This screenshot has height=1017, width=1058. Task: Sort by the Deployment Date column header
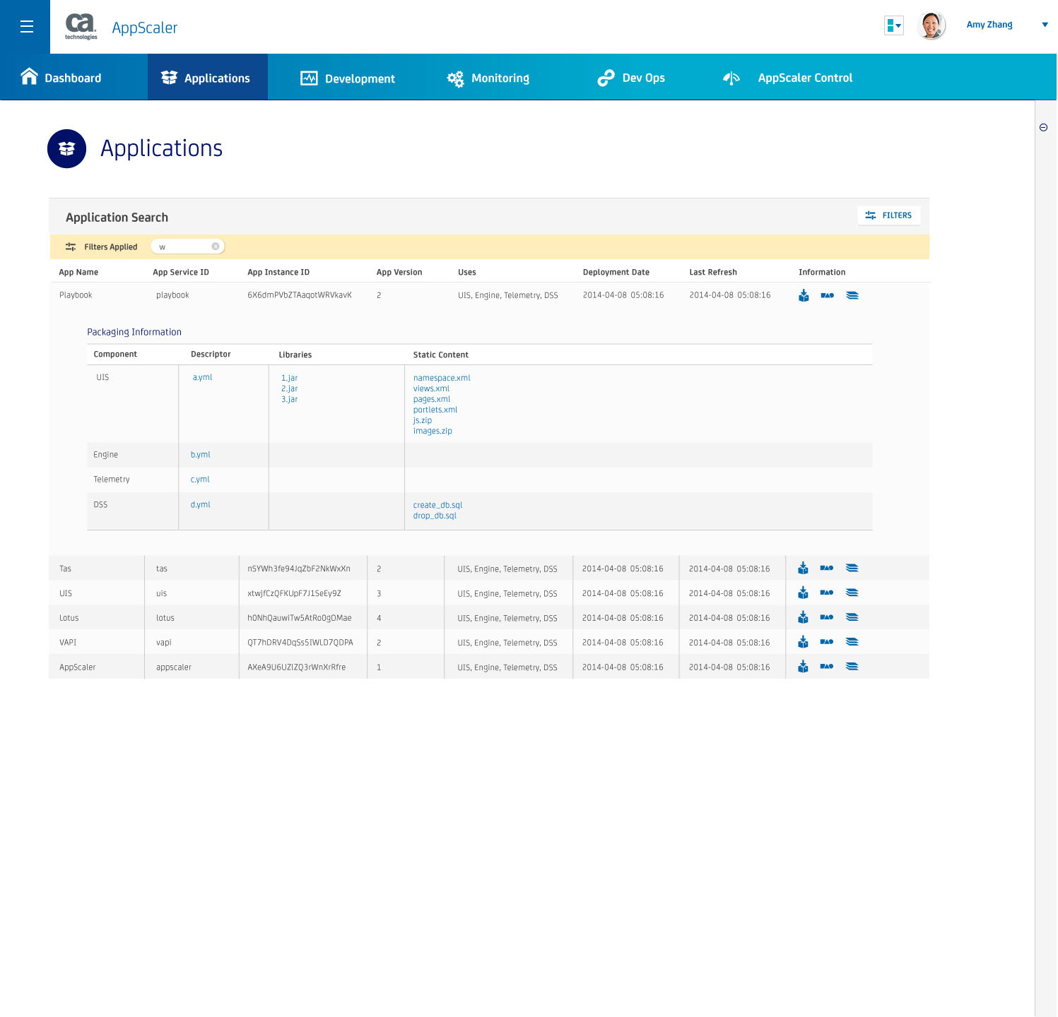(x=616, y=272)
